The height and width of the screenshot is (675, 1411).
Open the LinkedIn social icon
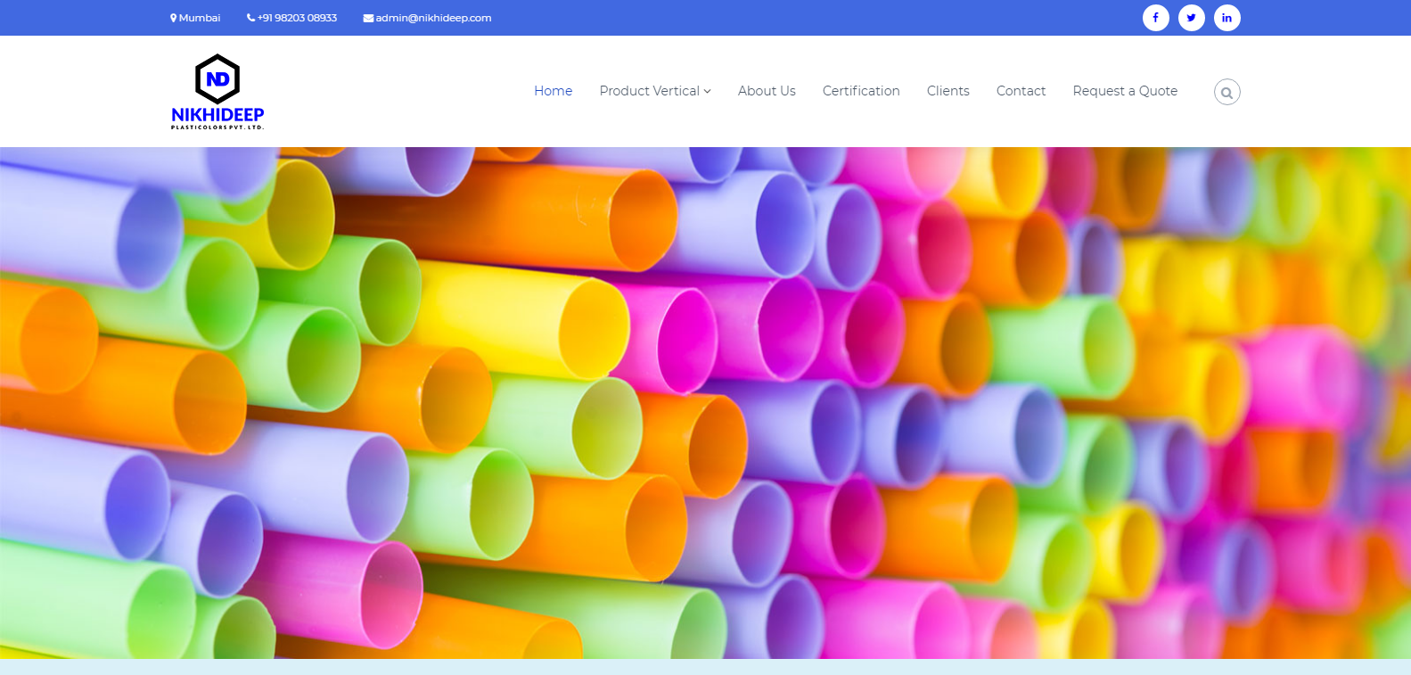click(1226, 18)
